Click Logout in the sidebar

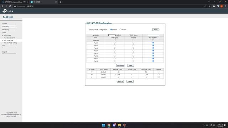[x=5, y=52]
